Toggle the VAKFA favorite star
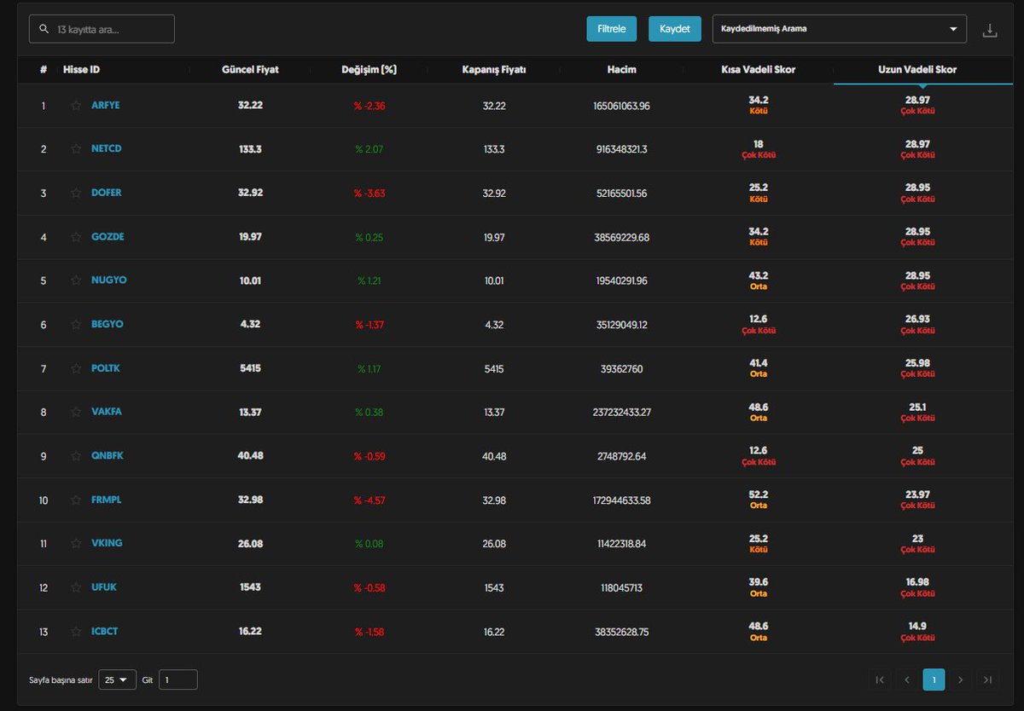Image resolution: width=1024 pixels, height=711 pixels. point(76,412)
